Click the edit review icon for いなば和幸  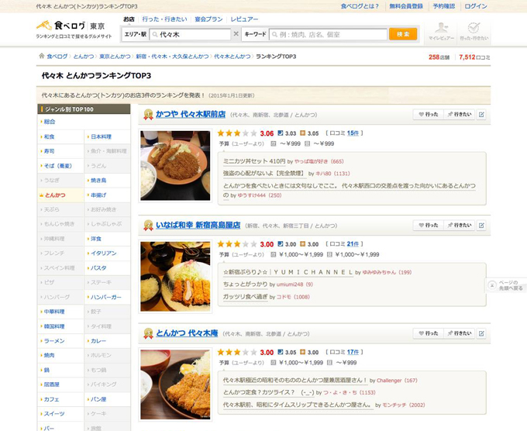481,225
